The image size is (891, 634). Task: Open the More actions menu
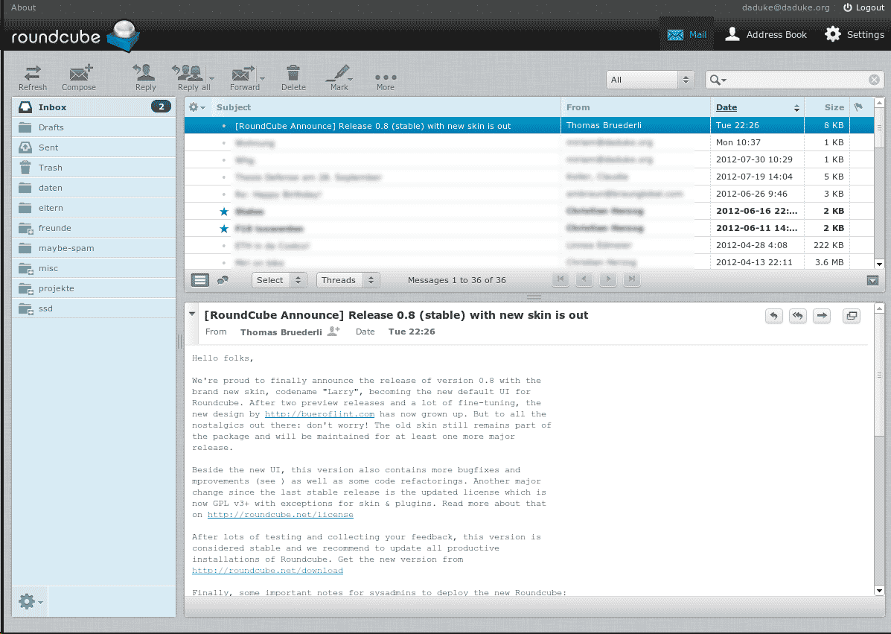(x=385, y=79)
